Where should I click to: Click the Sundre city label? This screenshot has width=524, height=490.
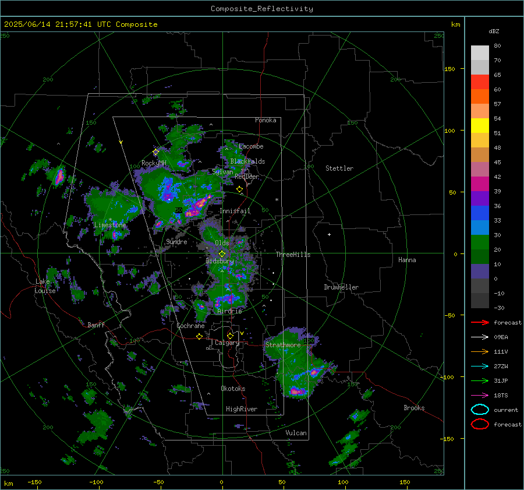point(176,242)
